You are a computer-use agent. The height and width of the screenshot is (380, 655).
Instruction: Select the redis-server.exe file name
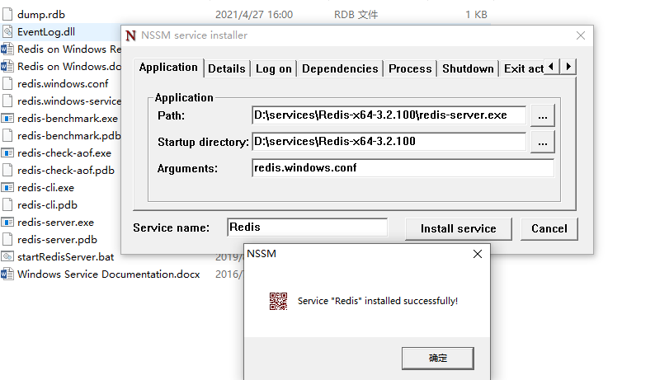[x=56, y=223]
